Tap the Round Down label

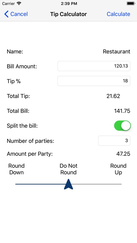17,169
